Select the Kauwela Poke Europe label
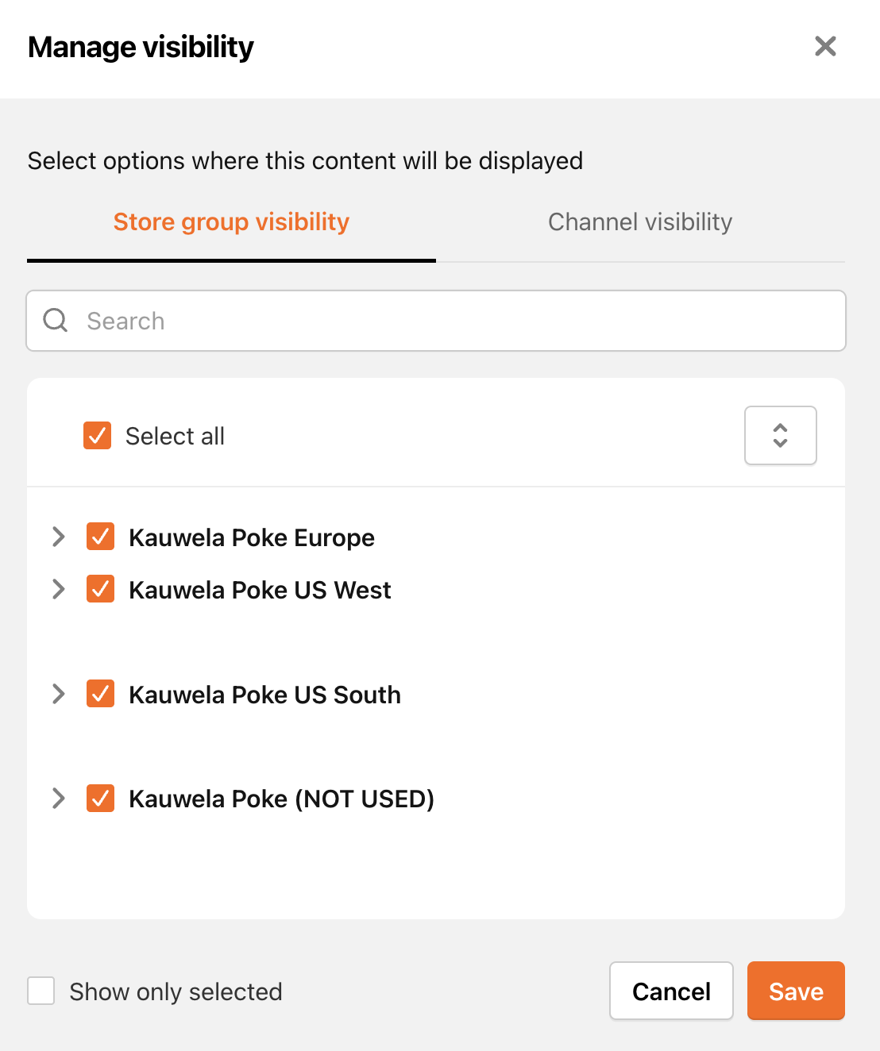Screen dimensions: 880x1051 [x=252, y=537]
